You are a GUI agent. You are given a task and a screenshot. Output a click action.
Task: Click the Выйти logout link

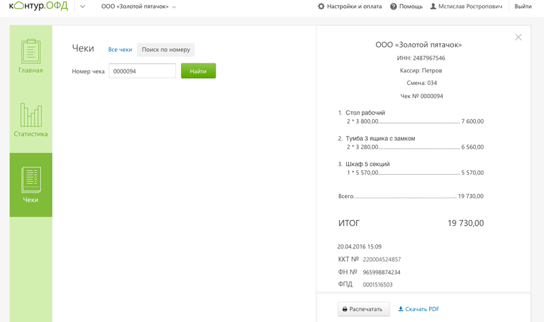[x=523, y=6]
